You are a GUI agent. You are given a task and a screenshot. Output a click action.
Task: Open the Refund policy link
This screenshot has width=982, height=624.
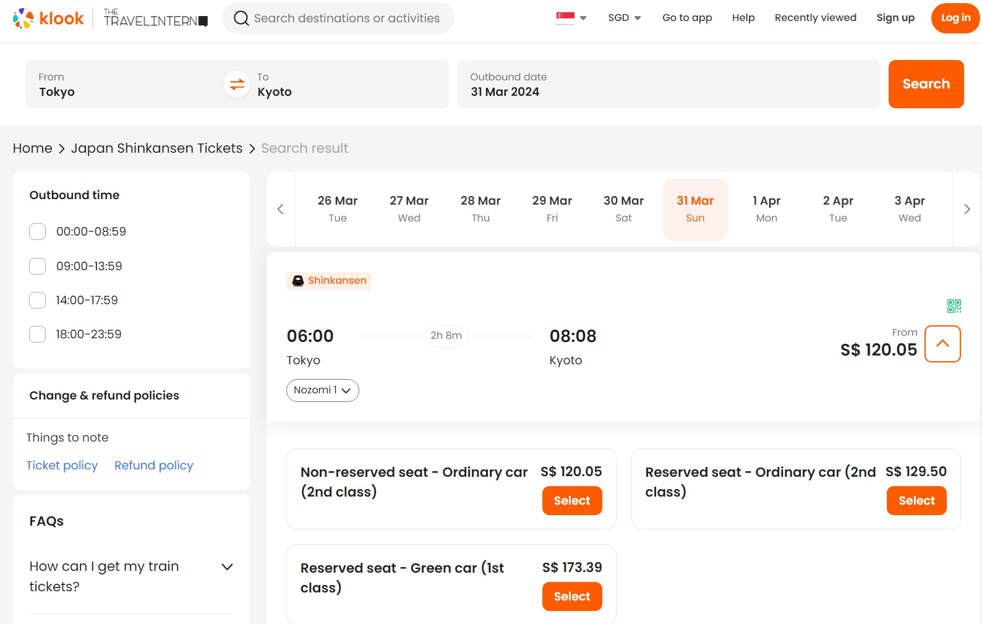click(x=154, y=465)
